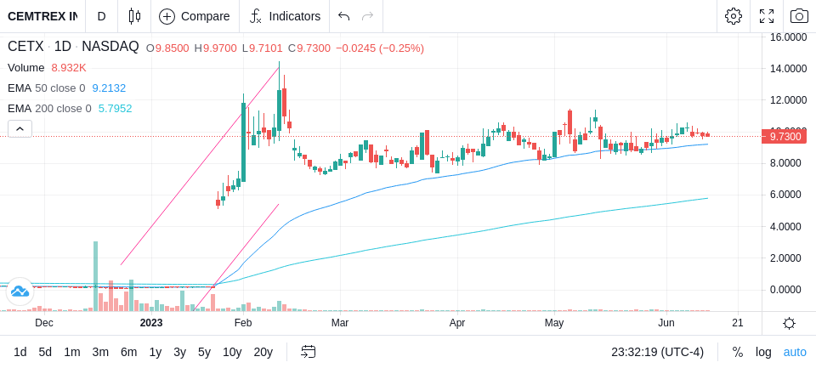Open timezone menu showing UTC-4
This screenshot has height=368, width=816.
[657, 353]
